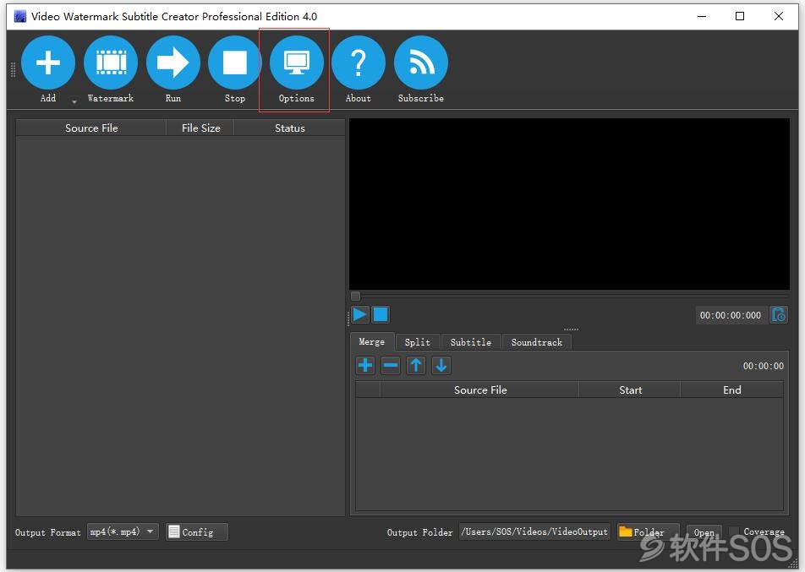The width and height of the screenshot is (805, 572).
Task: Click the File Size column header
Action: pyautogui.click(x=200, y=128)
